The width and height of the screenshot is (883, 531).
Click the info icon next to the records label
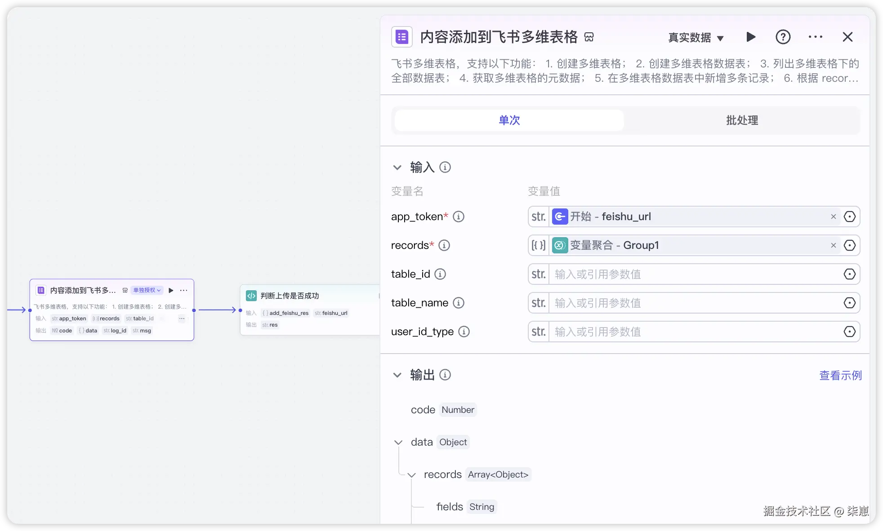(444, 245)
